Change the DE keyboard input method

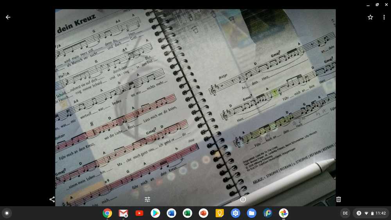345,213
